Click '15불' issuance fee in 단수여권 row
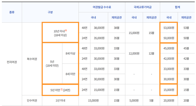 pyautogui.click(x=116, y=100)
